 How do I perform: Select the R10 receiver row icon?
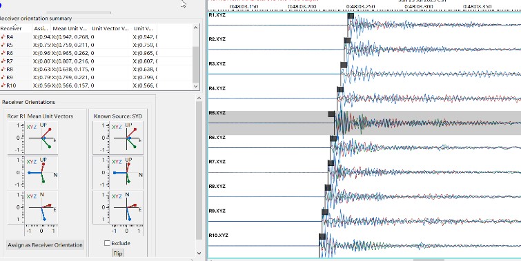(3, 85)
